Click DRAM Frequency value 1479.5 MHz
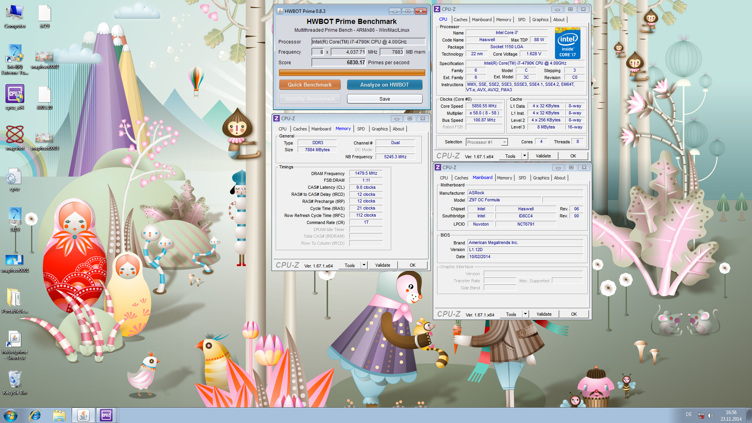 tap(366, 173)
